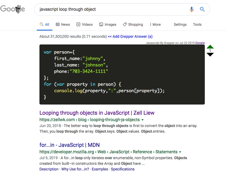Click the Grepper answer vote count
Screen dimensions: 226x175
pyautogui.click(x=210, y=51)
